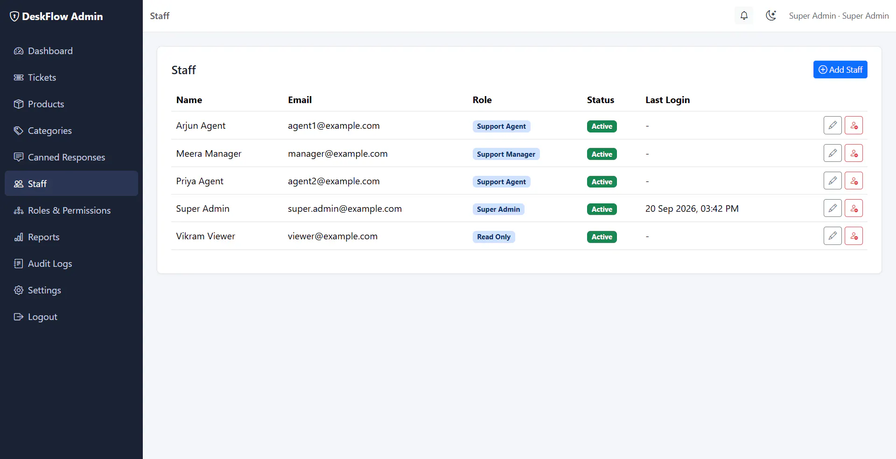
Task: Toggle dark mode moon icon
Action: point(771,15)
